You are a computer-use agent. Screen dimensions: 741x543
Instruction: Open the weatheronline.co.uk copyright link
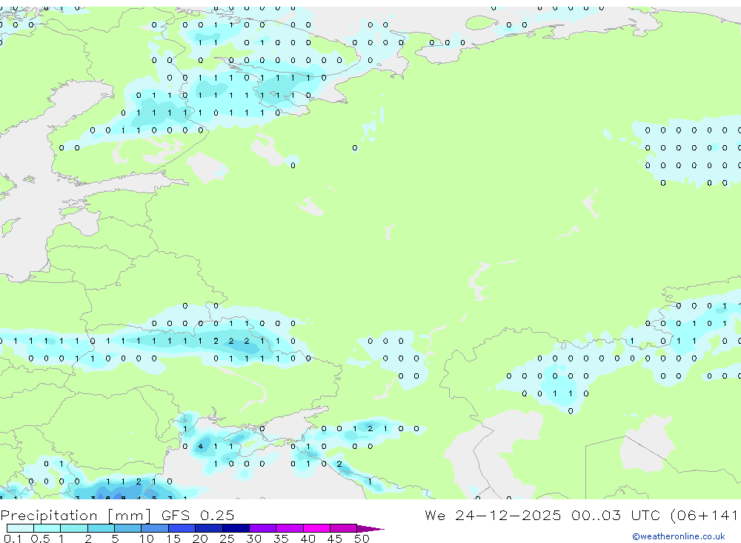678,536
